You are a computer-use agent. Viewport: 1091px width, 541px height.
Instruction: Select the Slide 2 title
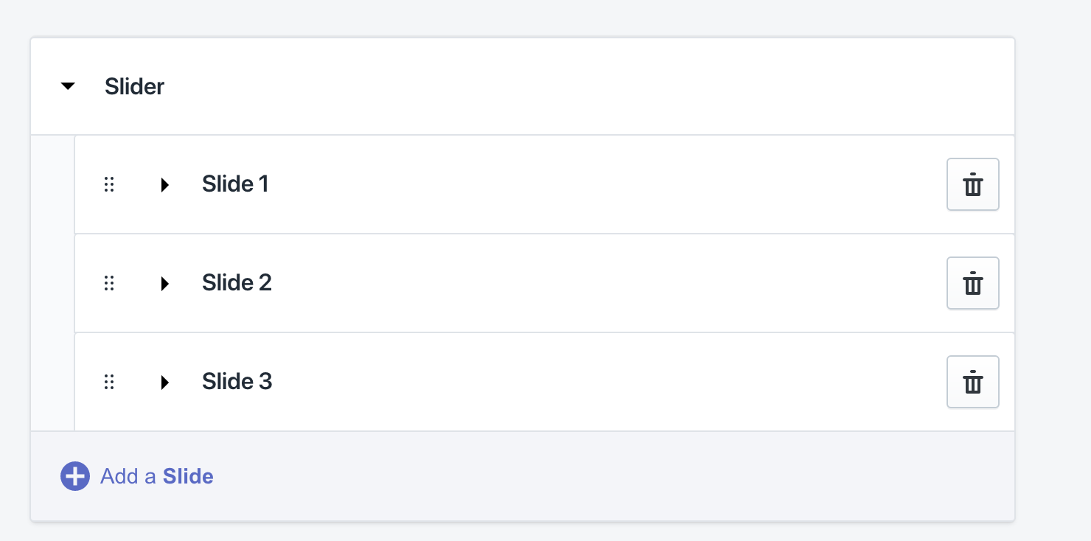pos(237,282)
